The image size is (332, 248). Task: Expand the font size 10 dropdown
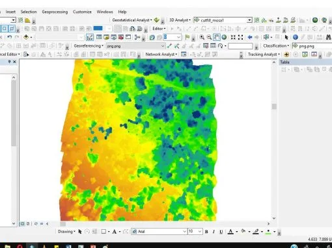point(201,232)
